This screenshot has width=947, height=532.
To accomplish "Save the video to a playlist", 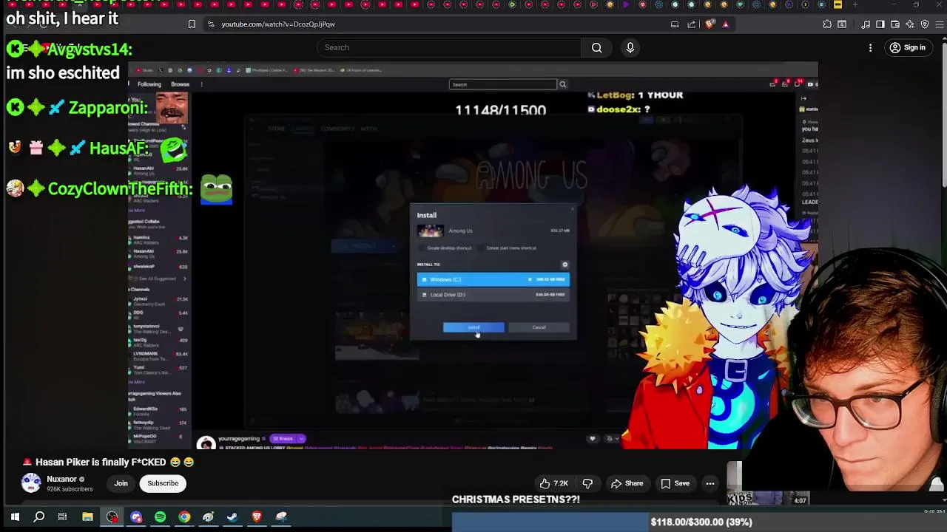I will [674, 483].
